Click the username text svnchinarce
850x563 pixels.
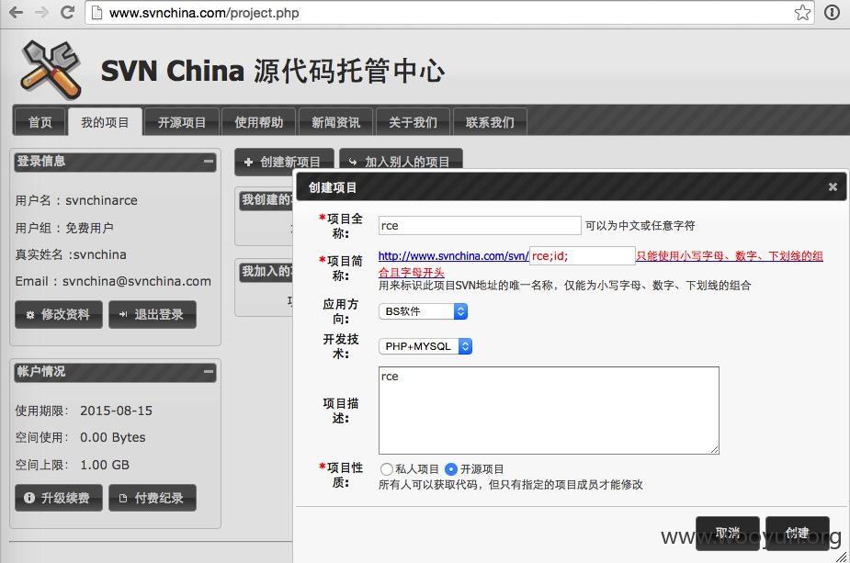(101, 200)
